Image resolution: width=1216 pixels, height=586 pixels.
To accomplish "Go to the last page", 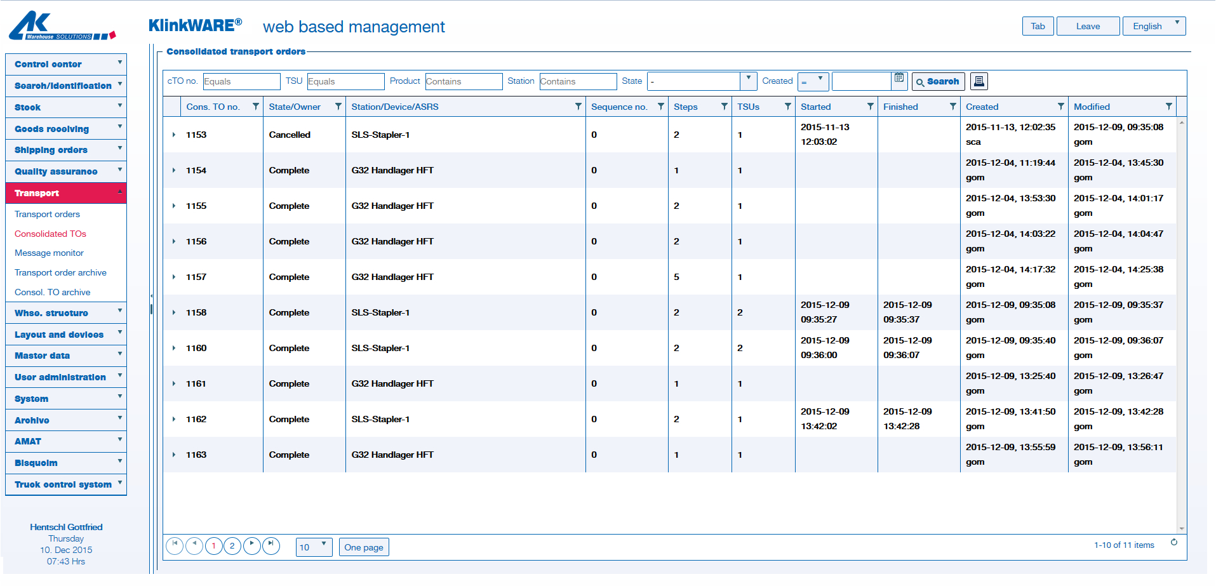I will 271,545.
